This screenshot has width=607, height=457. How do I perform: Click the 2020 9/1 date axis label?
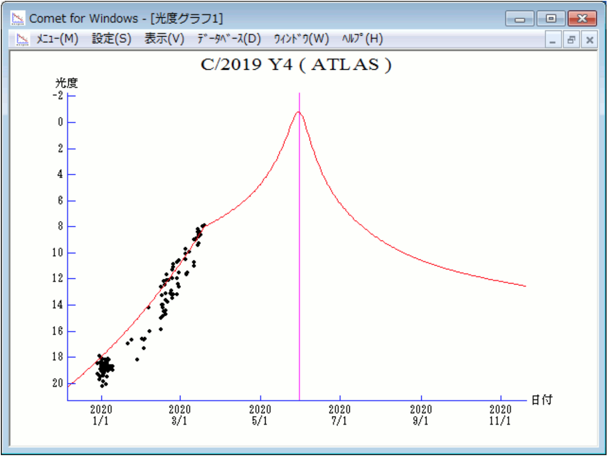(x=421, y=415)
